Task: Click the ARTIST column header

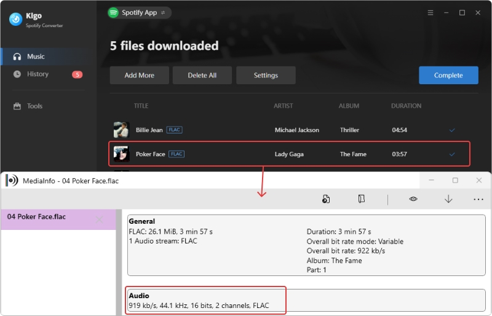Action: tap(283, 106)
